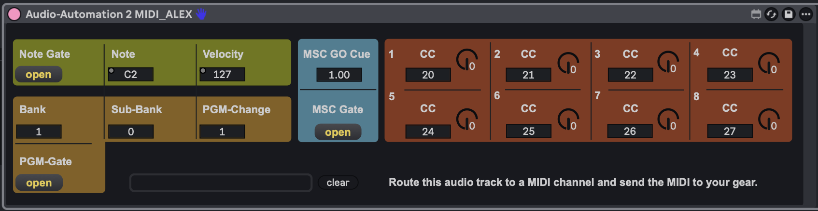This screenshot has height=211, width=818.
Task: Click the Velocity box showing 127
Action: pyautogui.click(x=222, y=74)
